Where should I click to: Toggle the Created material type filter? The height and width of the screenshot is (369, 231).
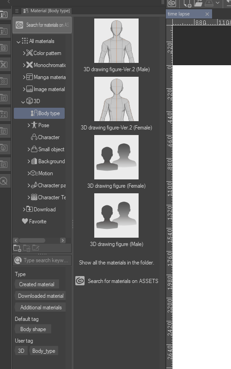point(36,284)
